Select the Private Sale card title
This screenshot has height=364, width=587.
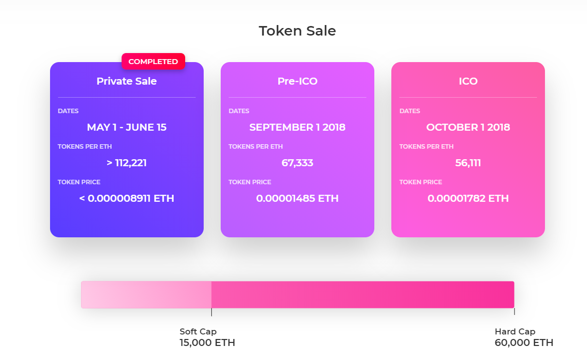coord(127,81)
